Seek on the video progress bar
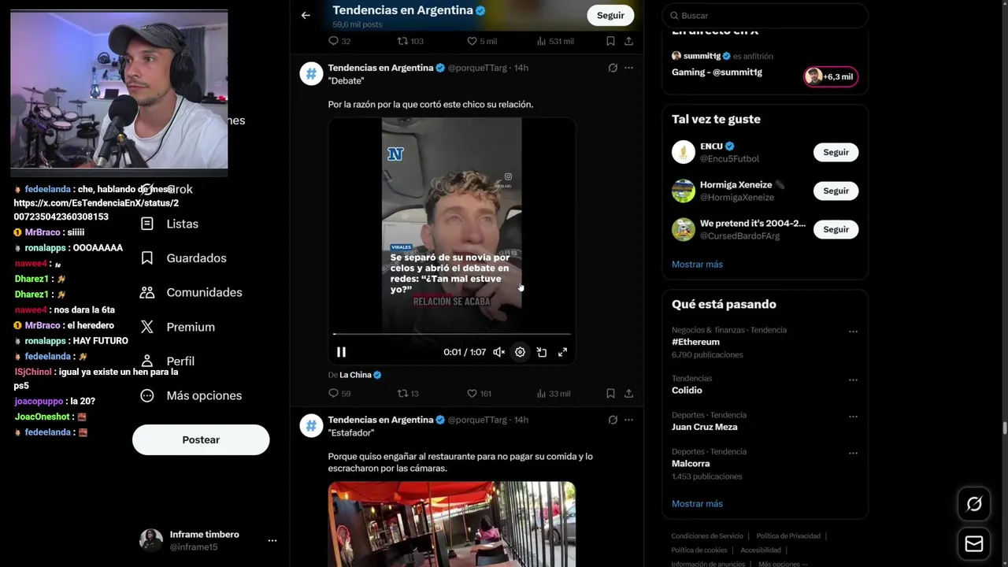 pyautogui.click(x=452, y=334)
